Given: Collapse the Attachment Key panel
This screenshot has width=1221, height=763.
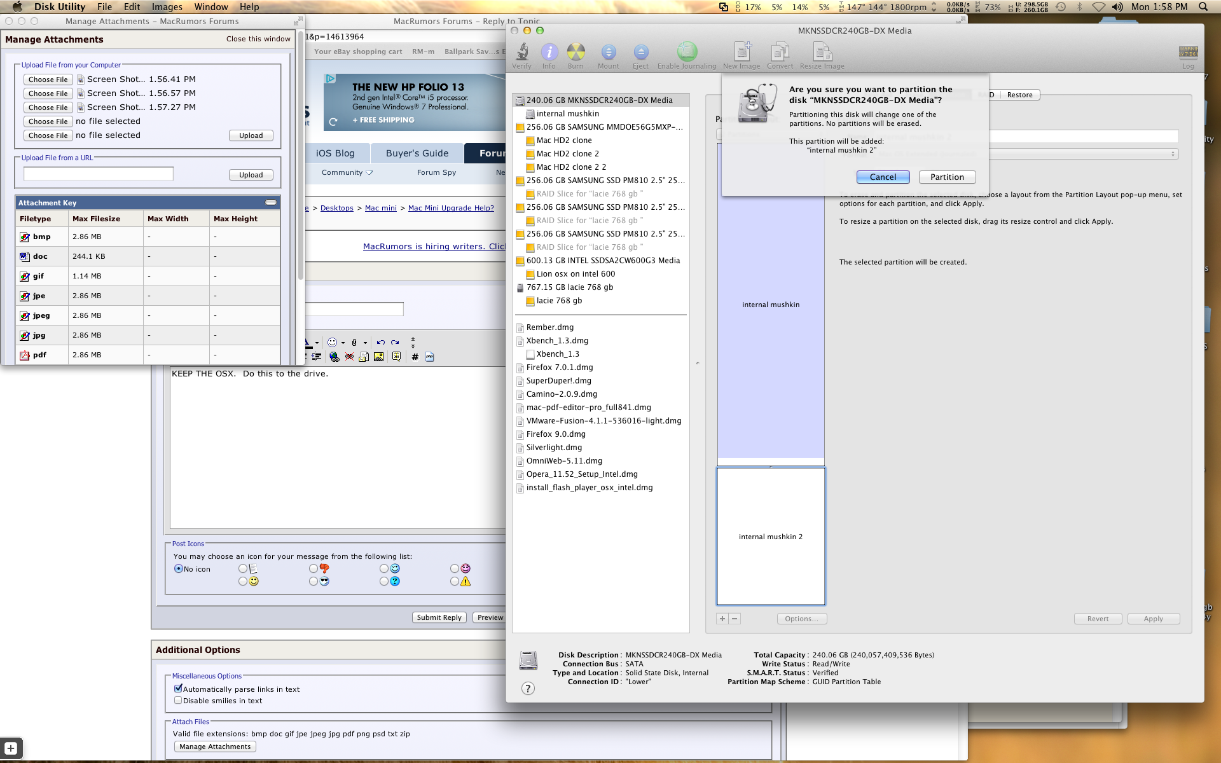Looking at the screenshot, I should [271, 202].
